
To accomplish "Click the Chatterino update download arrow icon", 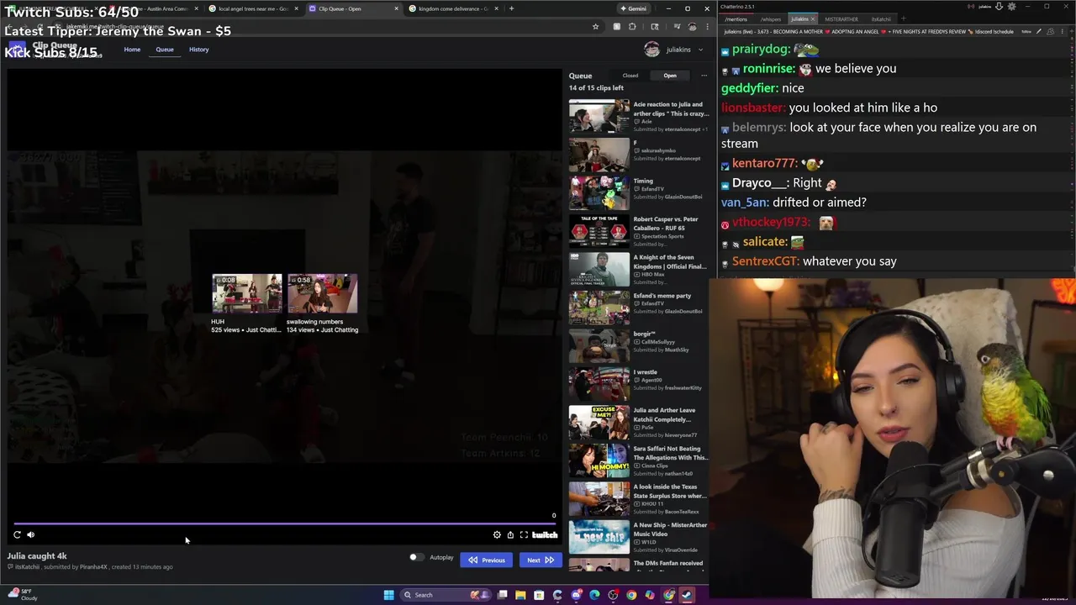I will tap(999, 6).
